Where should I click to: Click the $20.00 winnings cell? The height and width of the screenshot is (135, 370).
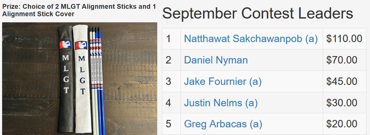coord(345,124)
